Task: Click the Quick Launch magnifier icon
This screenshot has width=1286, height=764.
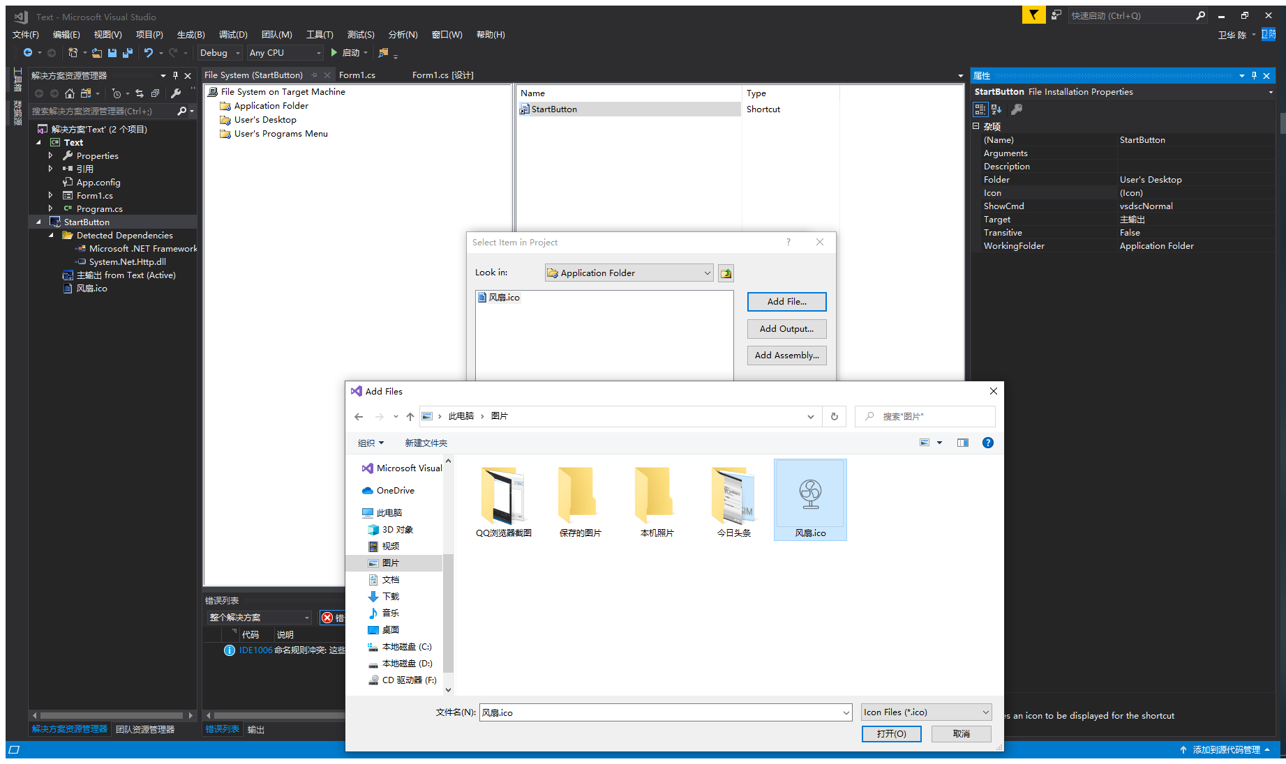Action: pyautogui.click(x=1200, y=15)
